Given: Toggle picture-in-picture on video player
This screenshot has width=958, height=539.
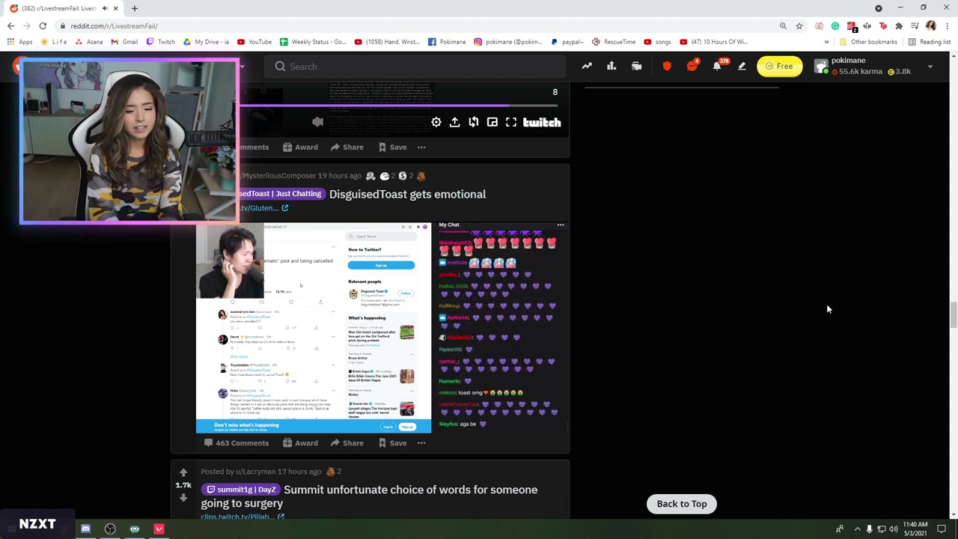Looking at the screenshot, I should tap(492, 122).
